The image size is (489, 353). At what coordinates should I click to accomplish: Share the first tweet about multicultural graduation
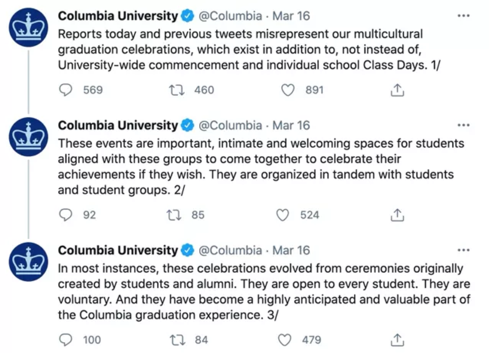coord(397,90)
